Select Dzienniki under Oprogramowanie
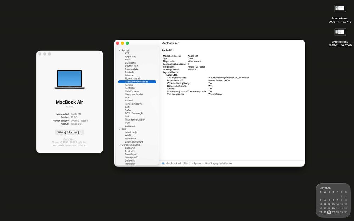Screen dimensions: 354x221 pos(130,161)
